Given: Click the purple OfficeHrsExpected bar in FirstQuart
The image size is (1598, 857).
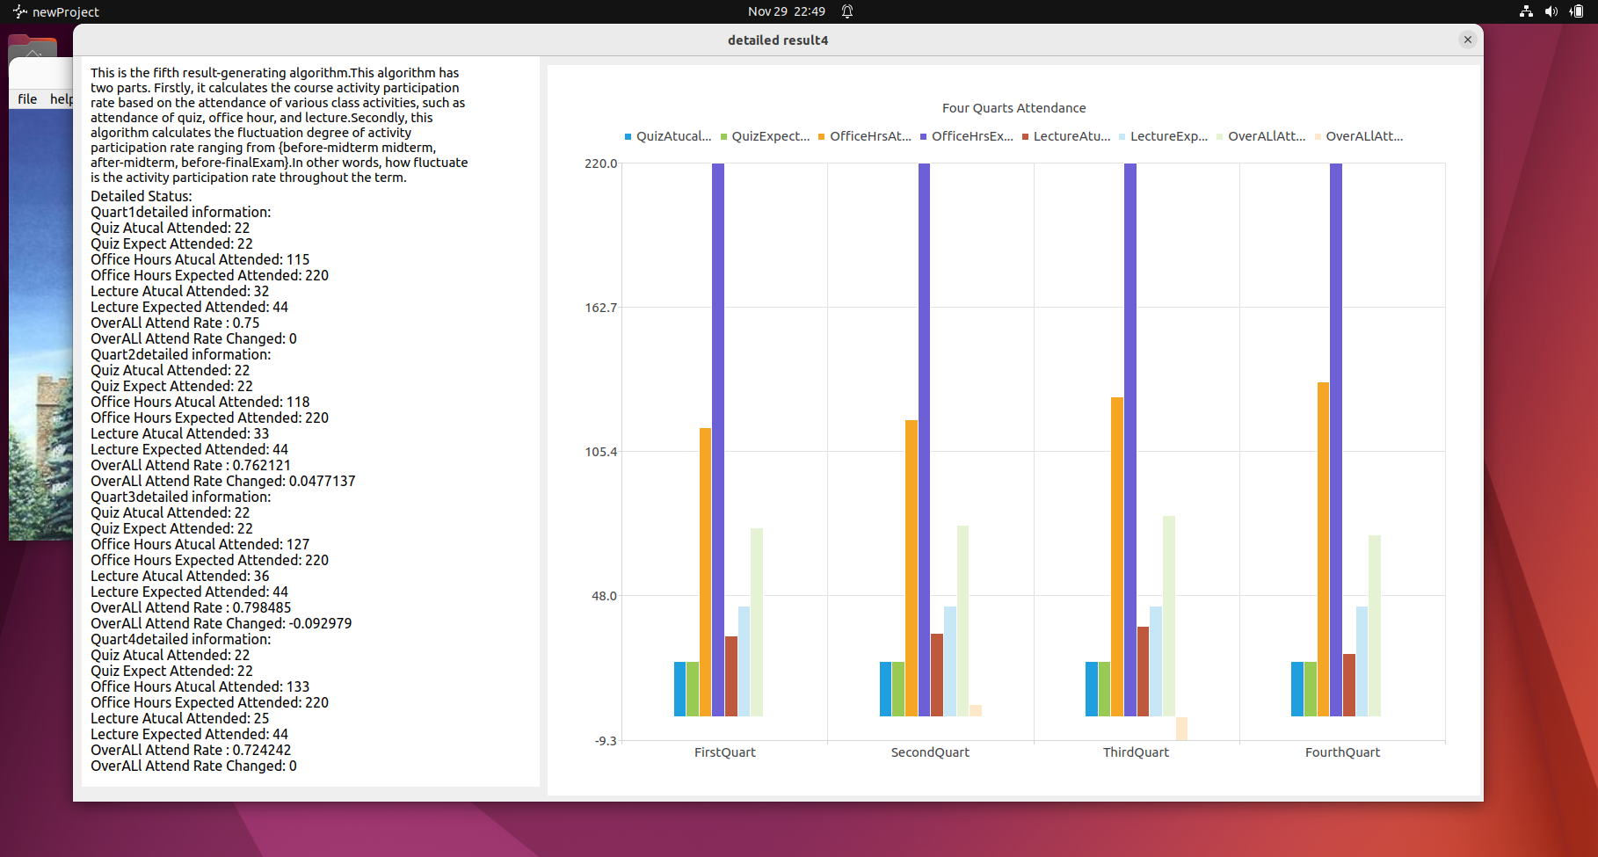Looking at the screenshot, I should pos(718,439).
